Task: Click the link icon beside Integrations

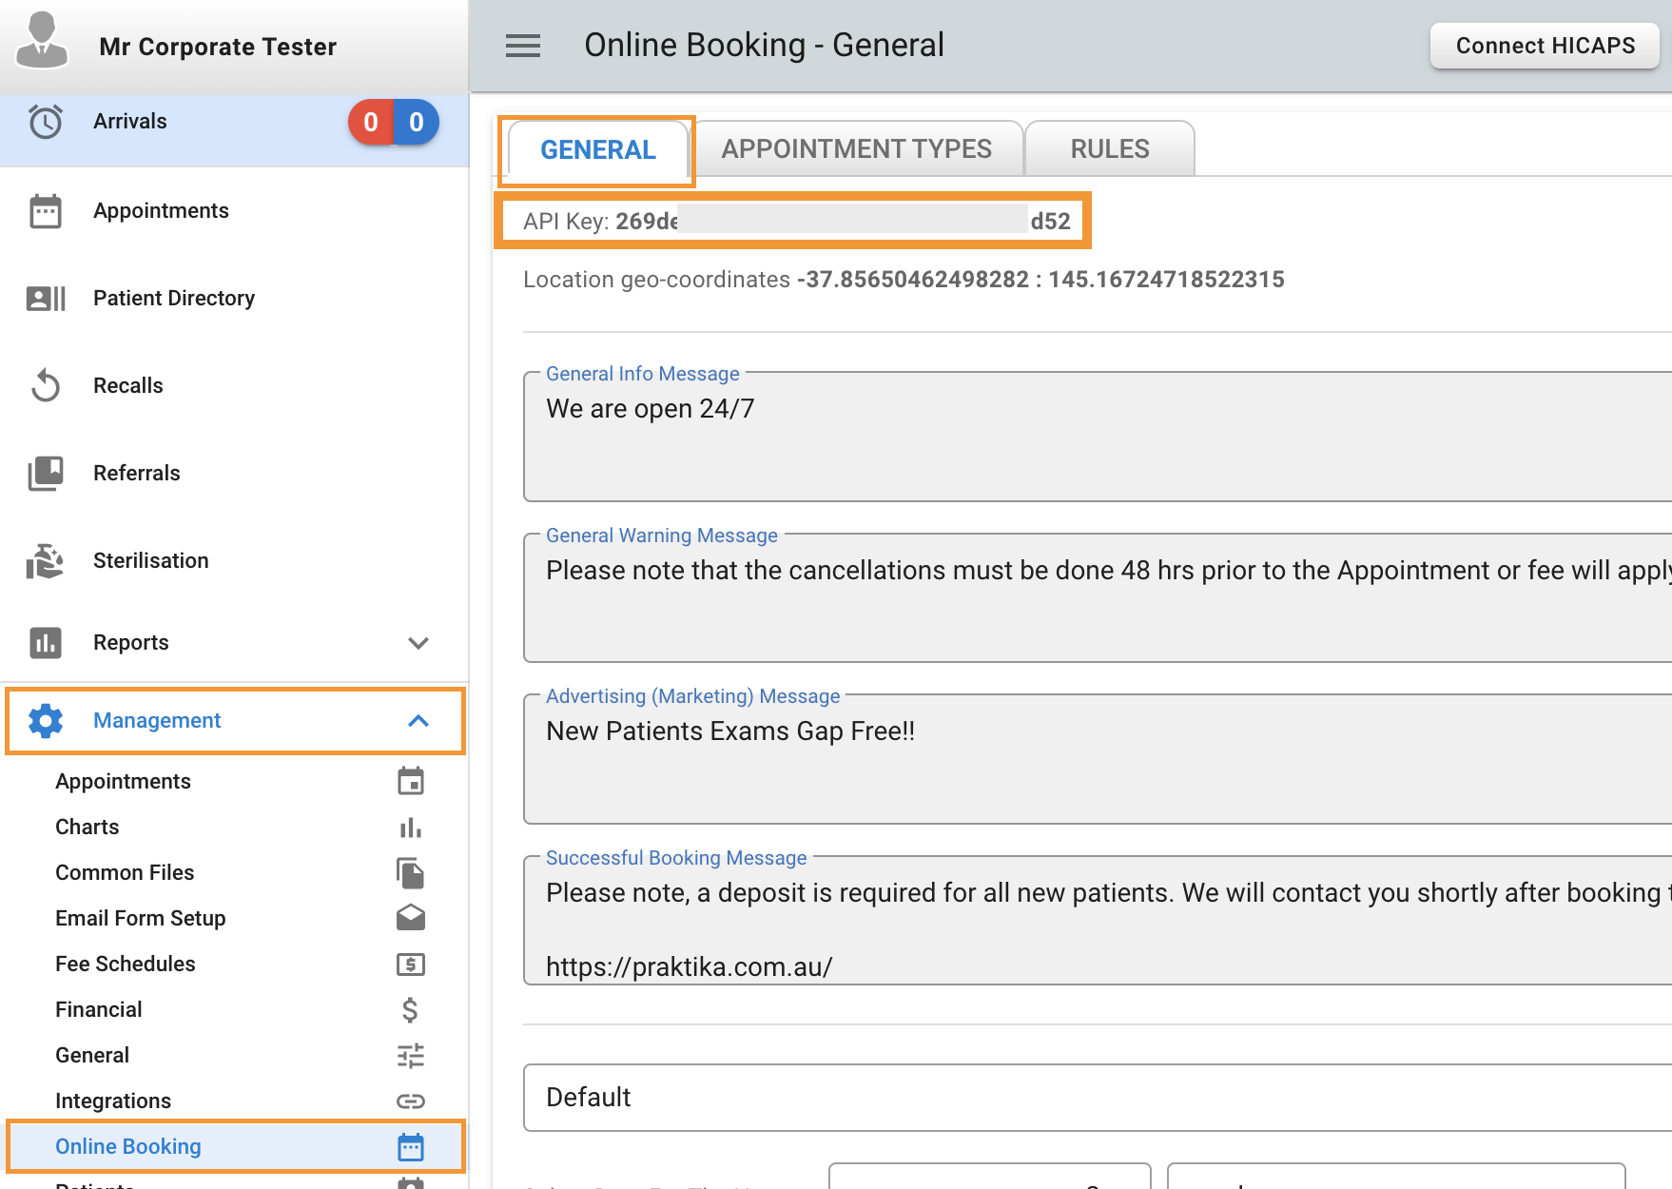Action: coord(411,1101)
